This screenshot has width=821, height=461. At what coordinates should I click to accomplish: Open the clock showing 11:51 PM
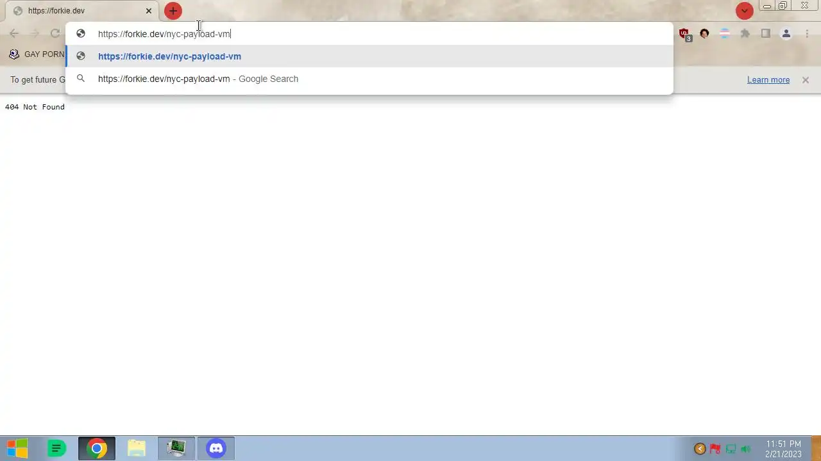[783, 449]
